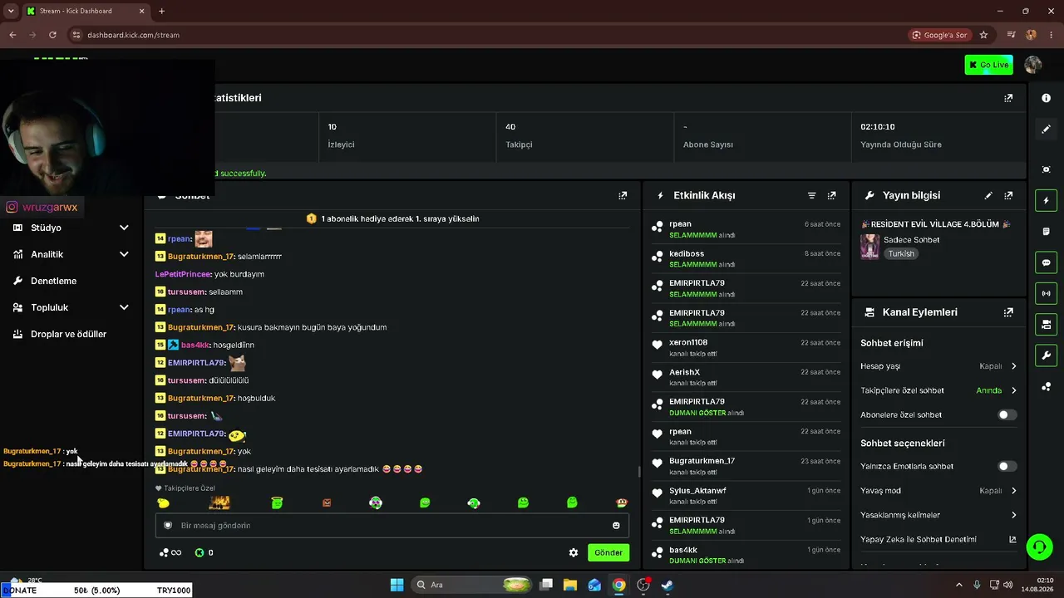Click the Gönder send button
The image size is (1064, 598).
coord(608,552)
